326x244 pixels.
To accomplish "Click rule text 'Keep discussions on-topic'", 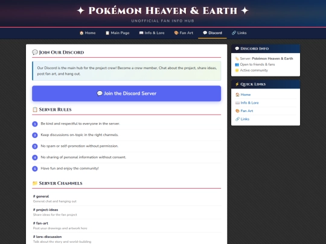I will pos(80,135).
